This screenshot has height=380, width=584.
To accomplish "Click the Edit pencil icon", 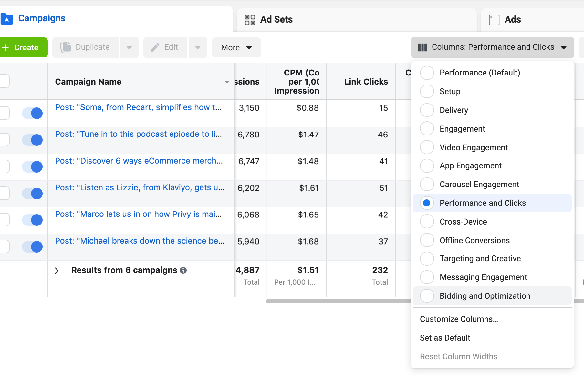I will point(155,47).
